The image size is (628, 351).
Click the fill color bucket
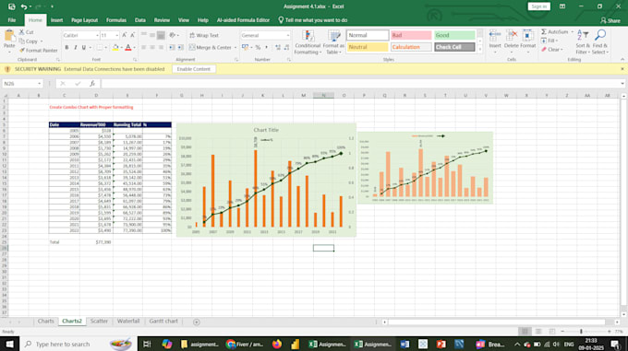click(115, 48)
